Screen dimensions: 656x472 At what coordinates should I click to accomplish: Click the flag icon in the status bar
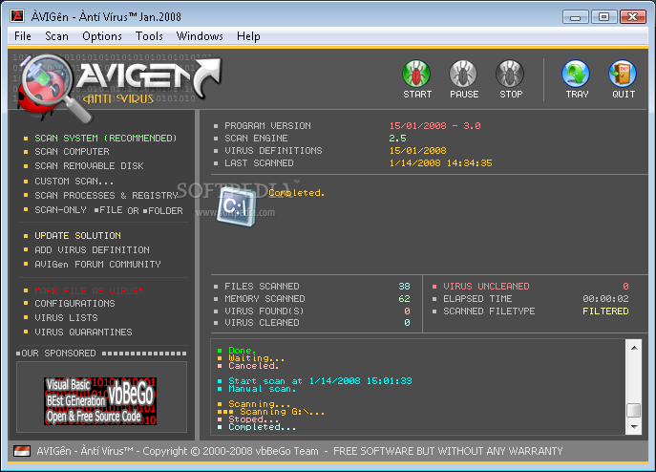pyautogui.click(x=22, y=451)
